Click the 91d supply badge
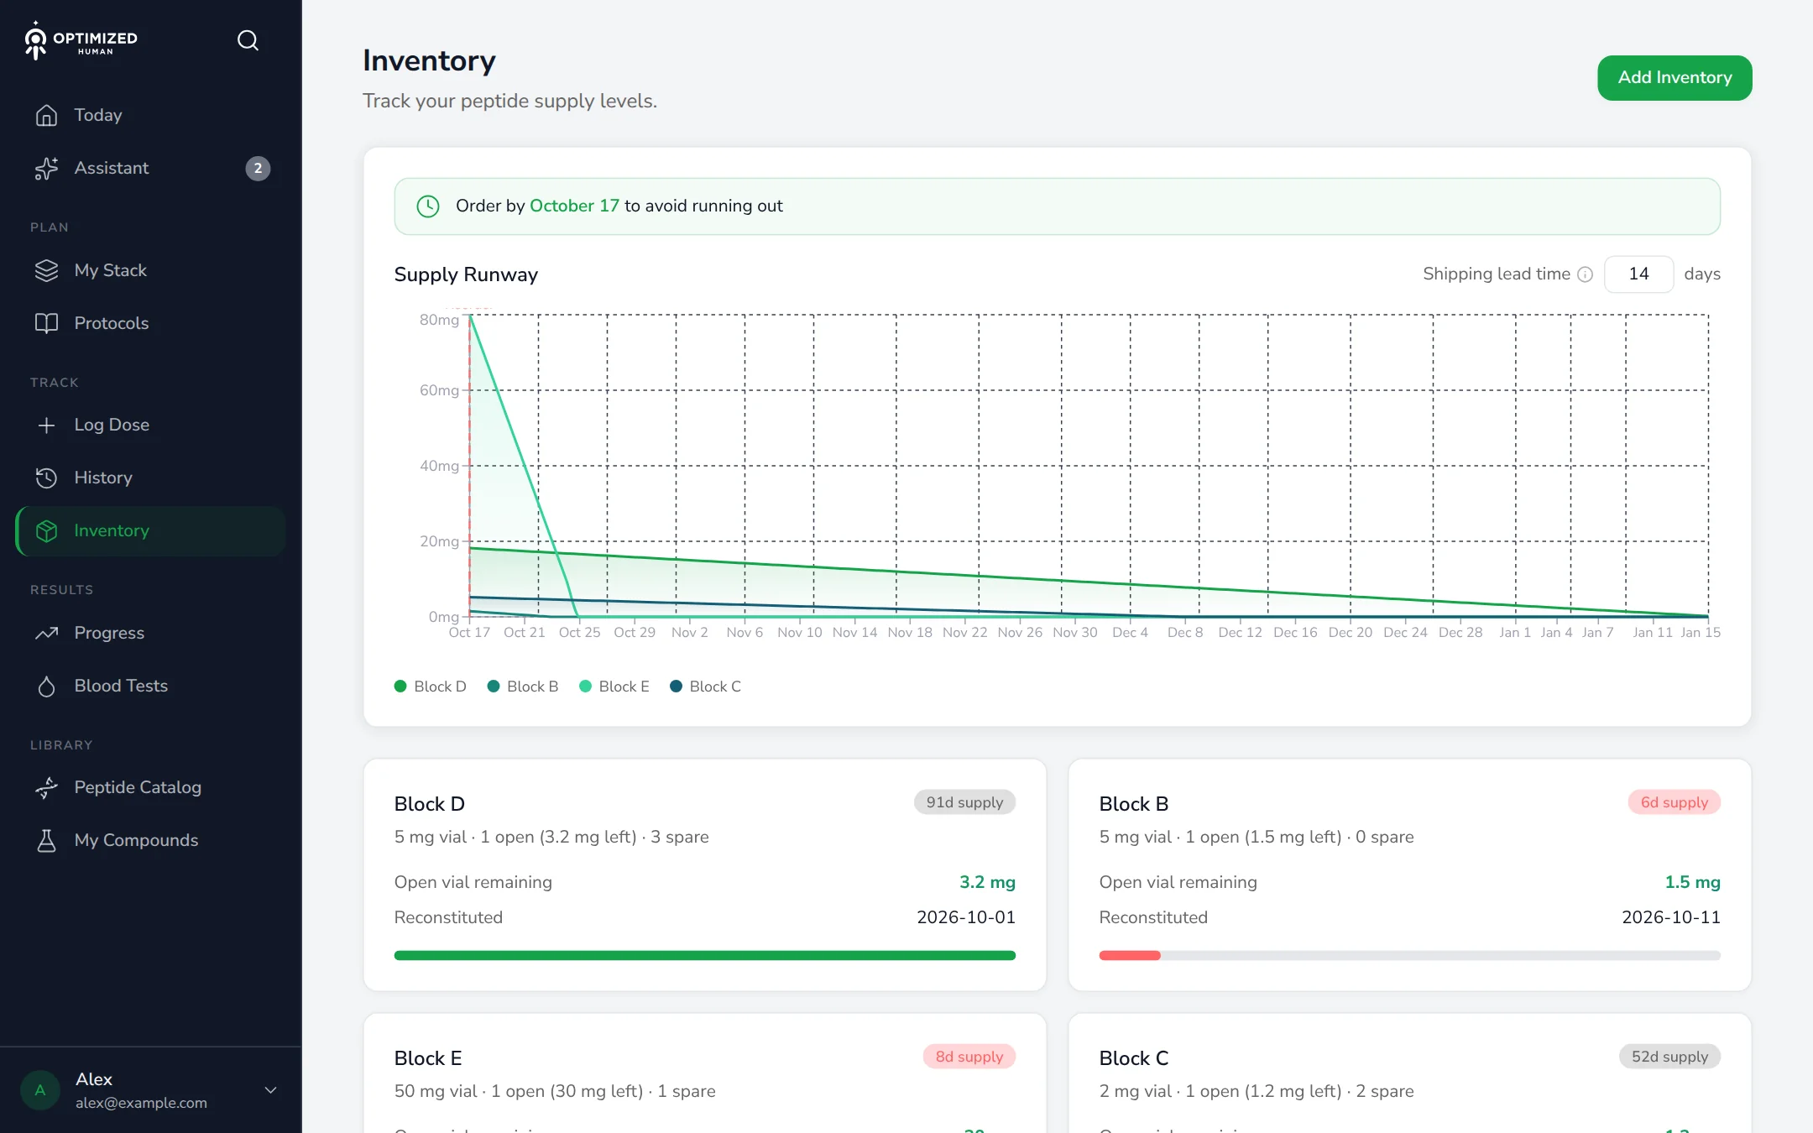 point(964,802)
